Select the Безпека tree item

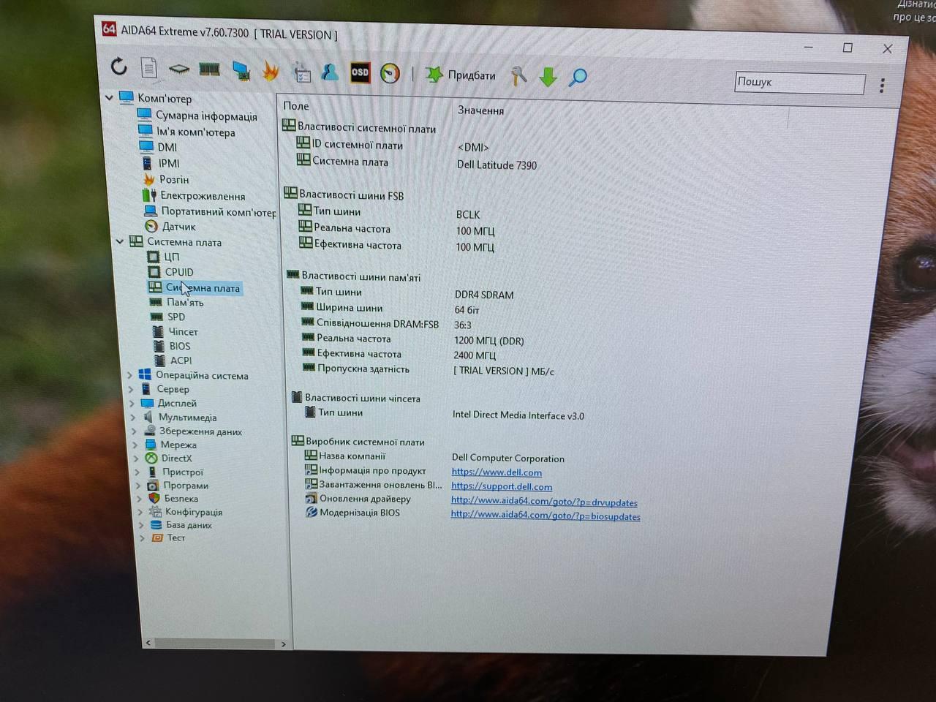(181, 498)
